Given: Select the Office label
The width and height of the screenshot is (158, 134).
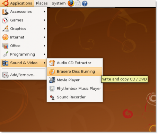Looking at the screenshot, I should (x=15, y=46).
